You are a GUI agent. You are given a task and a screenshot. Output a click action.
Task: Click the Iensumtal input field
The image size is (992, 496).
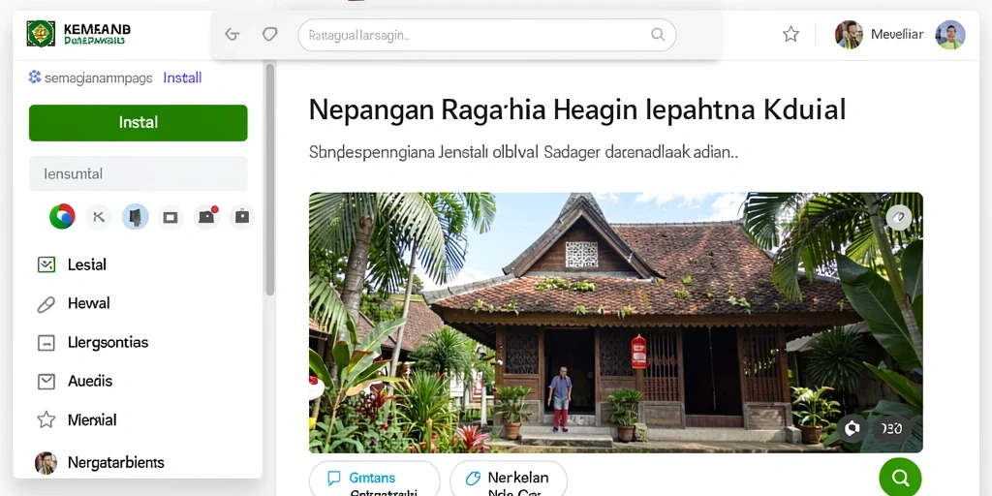138,173
